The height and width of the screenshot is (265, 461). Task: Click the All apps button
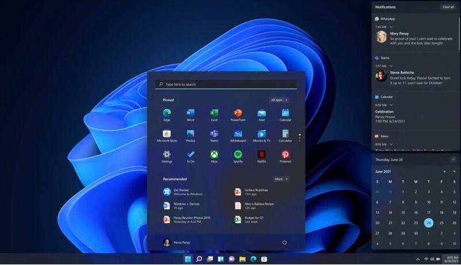click(279, 100)
